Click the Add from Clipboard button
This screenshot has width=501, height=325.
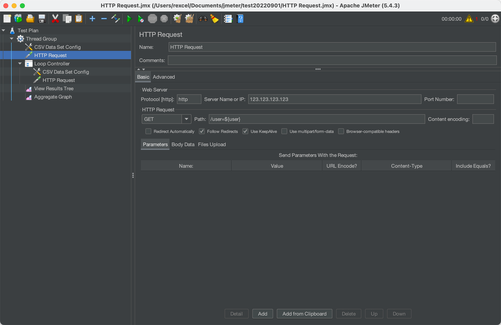[x=304, y=313]
